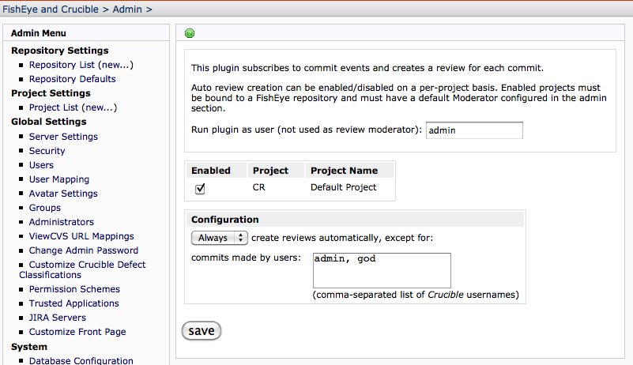The image size is (633, 365).
Task: Navigate to User Mapping
Action: point(58,179)
